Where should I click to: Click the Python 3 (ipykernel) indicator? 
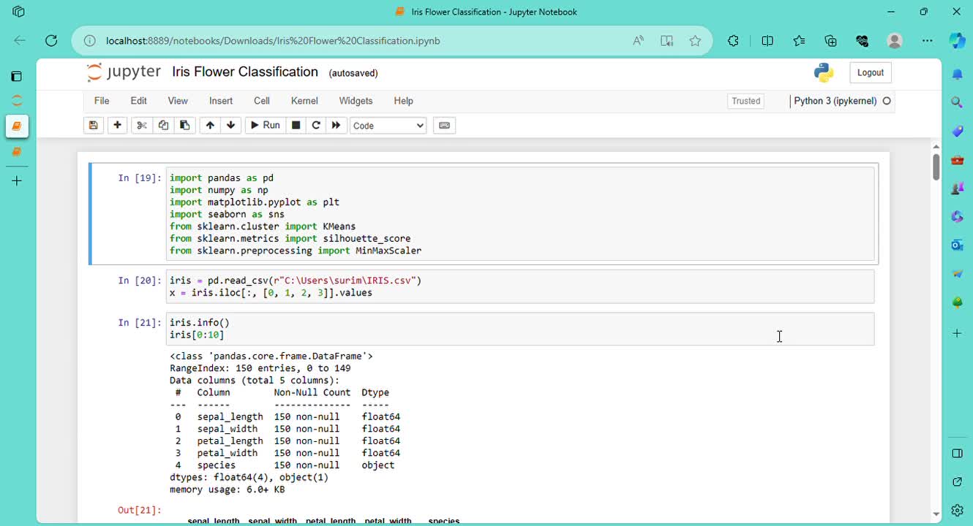point(835,101)
